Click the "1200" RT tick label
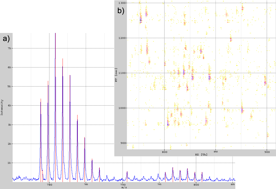 (x=122, y=38)
